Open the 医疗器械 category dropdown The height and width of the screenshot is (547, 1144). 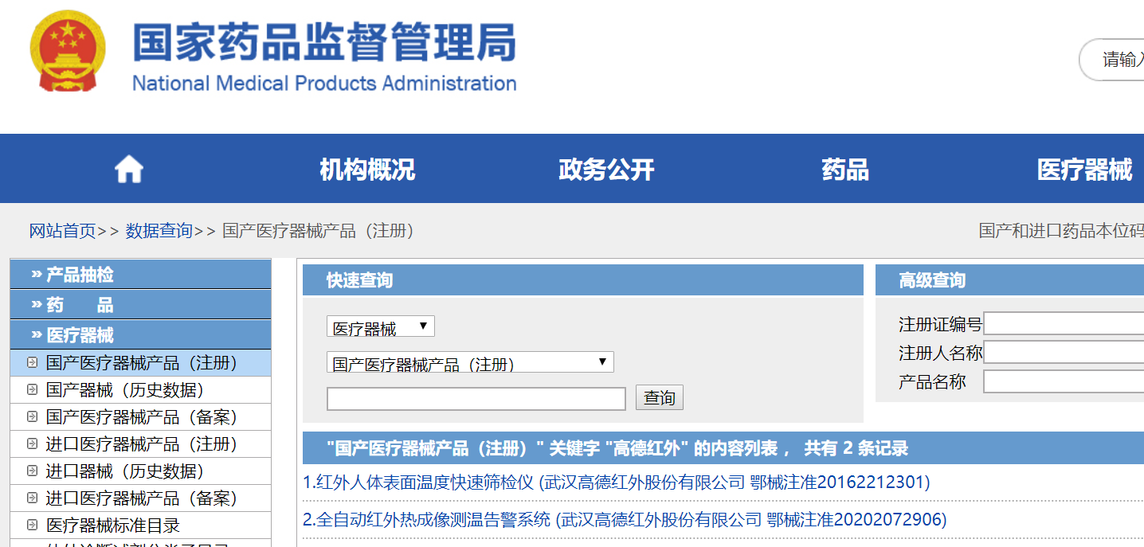(380, 326)
